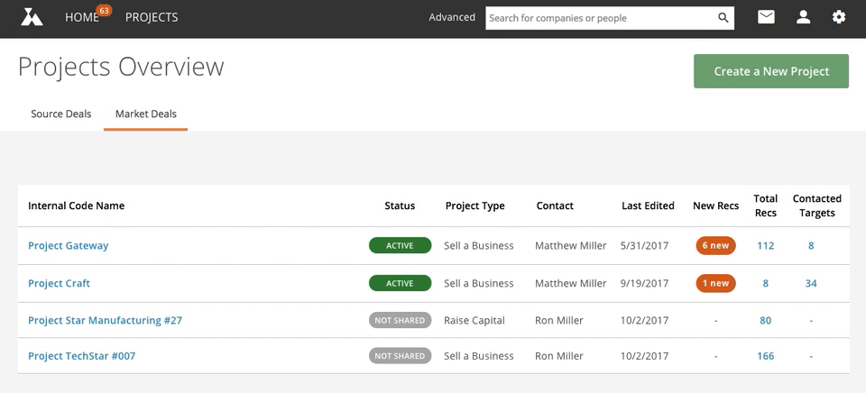Click the company logo icon
Image resolution: width=866 pixels, height=393 pixels.
(32, 17)
